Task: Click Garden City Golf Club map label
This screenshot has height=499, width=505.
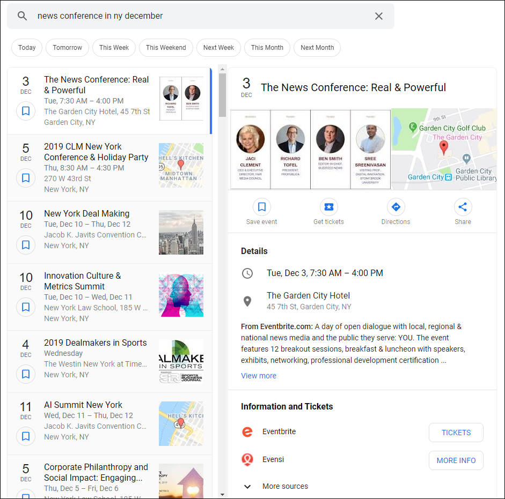Action: click(x=452, y=128)
